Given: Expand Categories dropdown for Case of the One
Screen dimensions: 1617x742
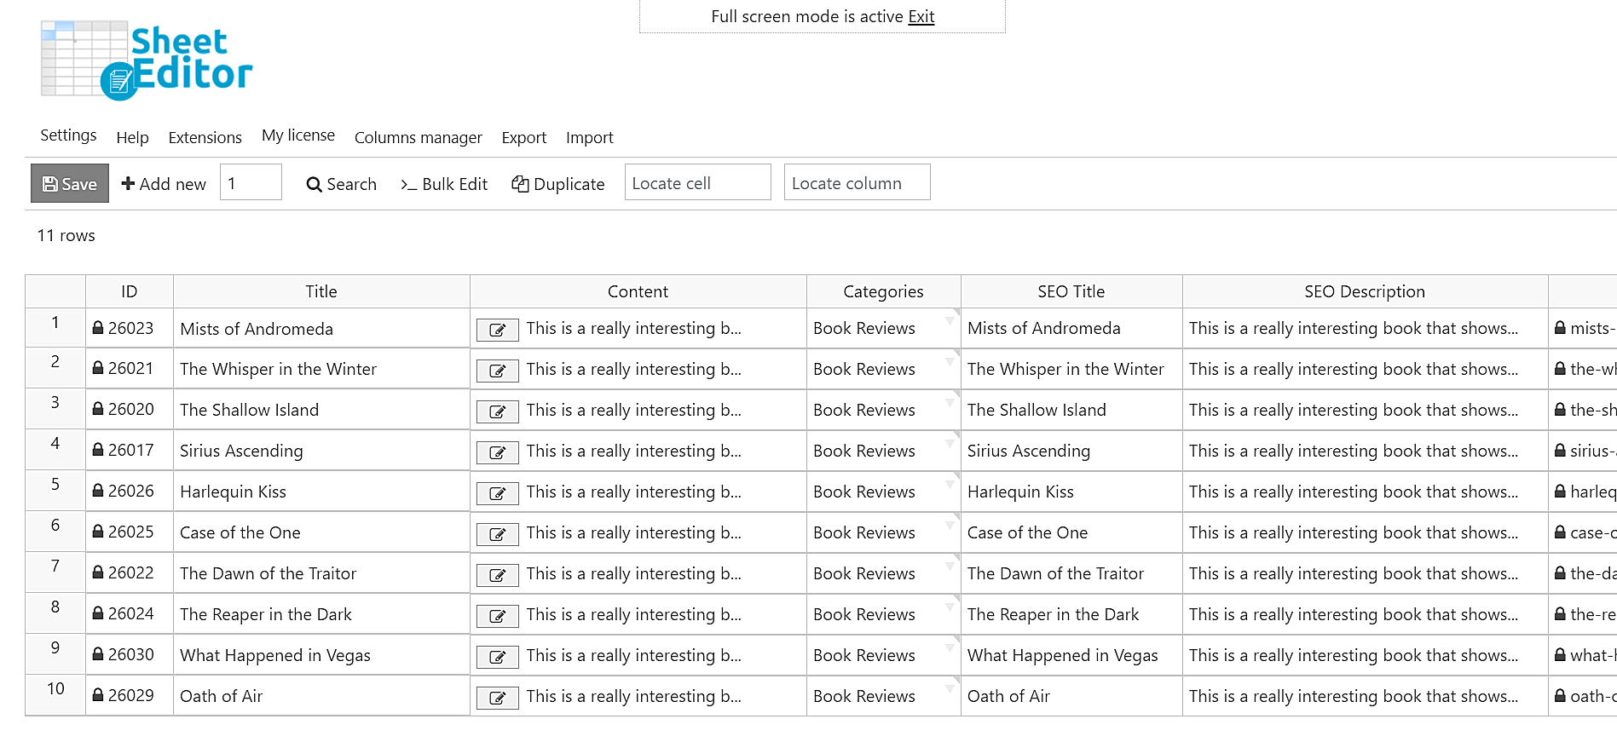Looking at the screenshot, I should click(x=950, y=525).
